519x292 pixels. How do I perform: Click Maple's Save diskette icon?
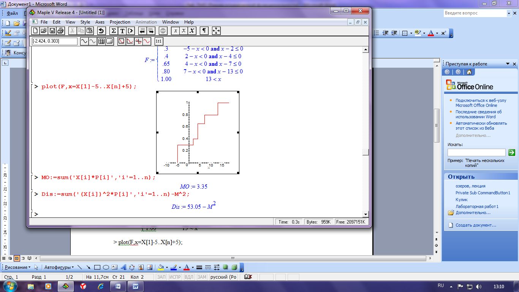tap(52, 31)
